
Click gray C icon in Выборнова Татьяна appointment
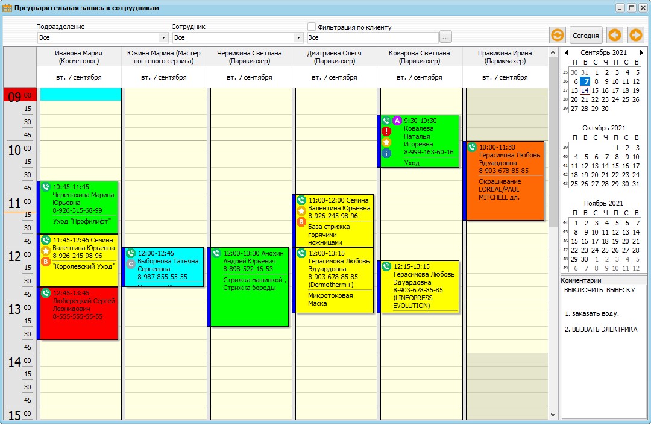click(x=131, y=264)
